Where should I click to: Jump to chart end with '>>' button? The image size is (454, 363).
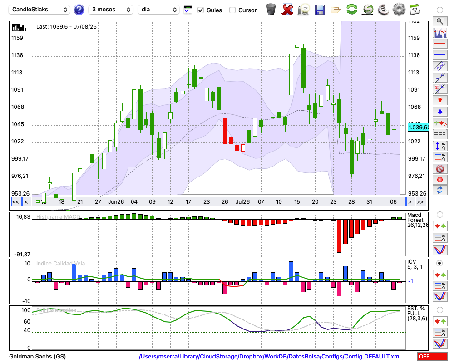click(x=421, y=202)
